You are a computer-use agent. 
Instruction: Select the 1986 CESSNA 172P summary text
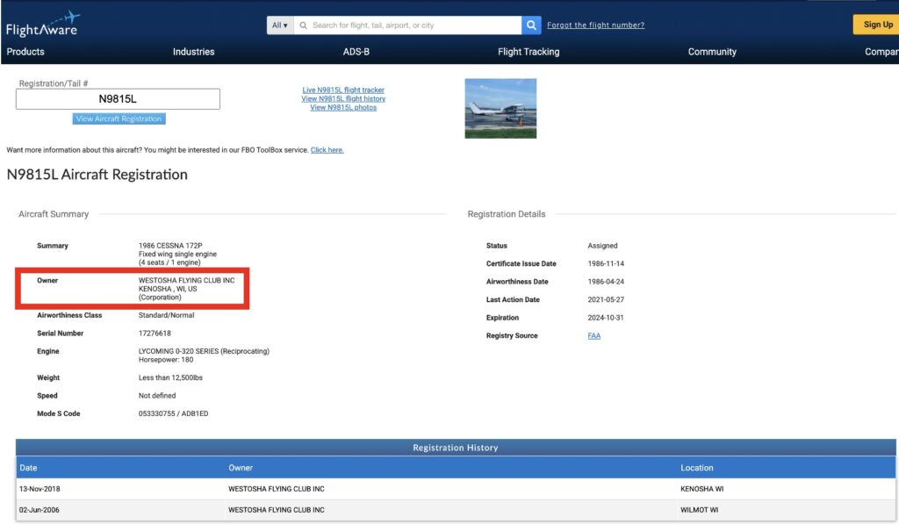click(170, 246)
